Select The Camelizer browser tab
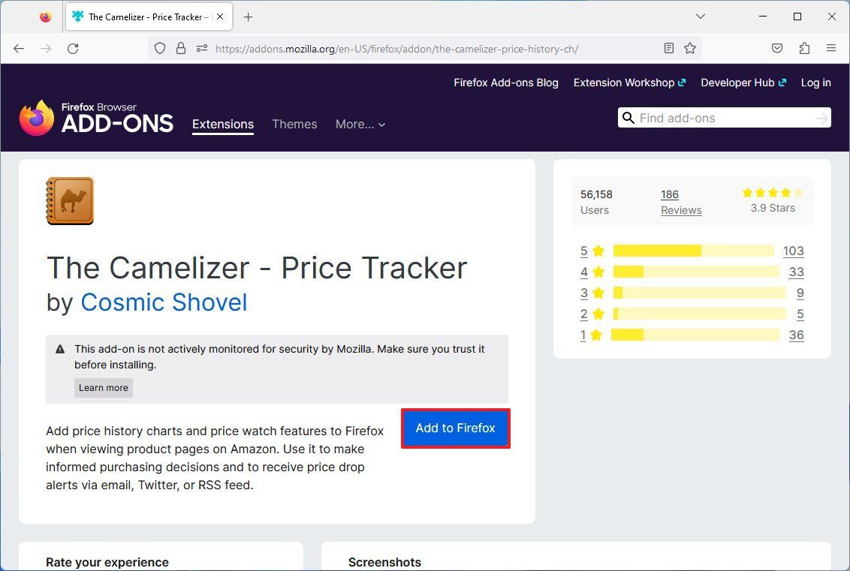This screenshot has height=571, width=850. (143, 16)
